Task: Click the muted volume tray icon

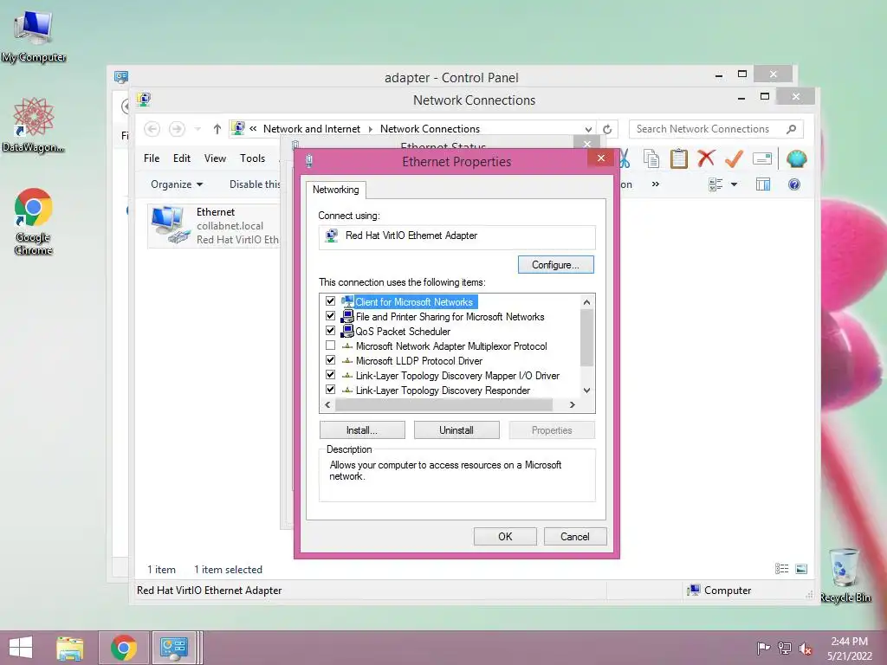Action: pyautogui.click(x=806, y=648)
